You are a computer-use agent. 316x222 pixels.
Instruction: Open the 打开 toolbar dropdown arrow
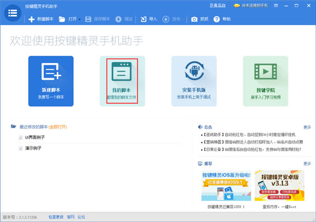tap(79, 19)
